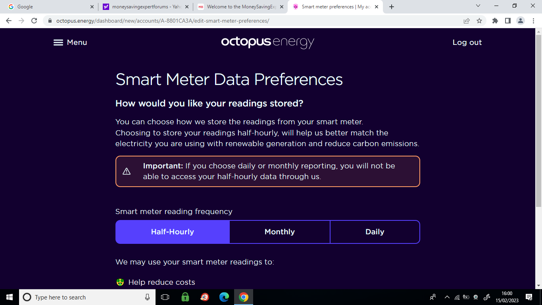
Task: Open the hamburger Menu icon
Action: click(x=58, y=42)
